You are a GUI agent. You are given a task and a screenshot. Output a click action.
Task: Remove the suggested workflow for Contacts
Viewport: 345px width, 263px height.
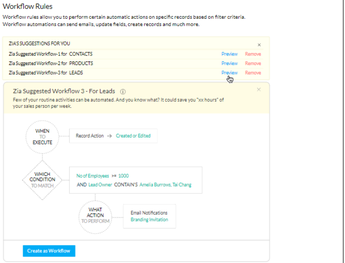(253, 54)
